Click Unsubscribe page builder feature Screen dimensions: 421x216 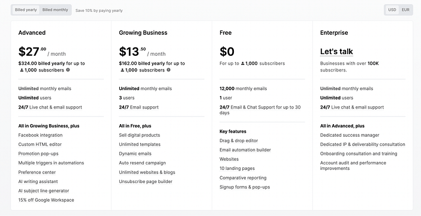click(x=146, y=182)
